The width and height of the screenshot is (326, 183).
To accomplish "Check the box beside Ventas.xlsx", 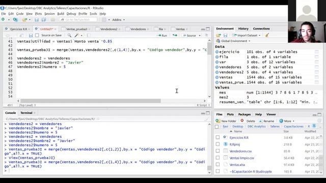I will 218,165.
